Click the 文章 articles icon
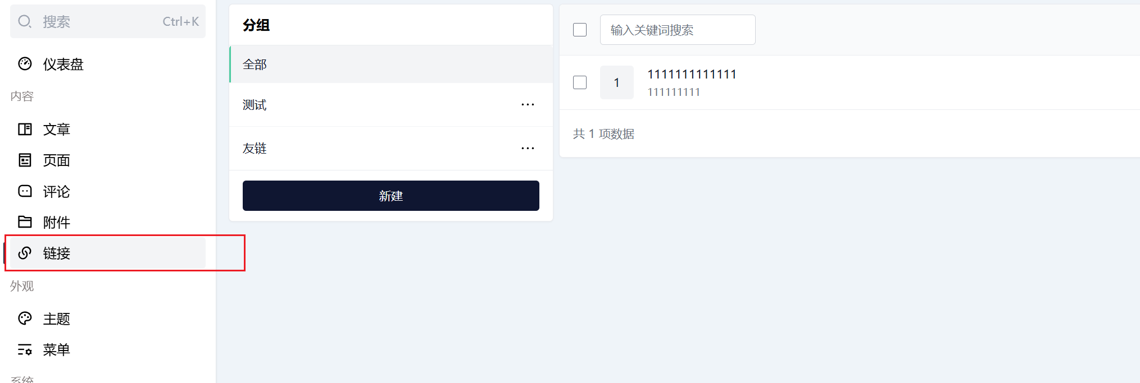 pyautogui.click(x=25, y=129)
